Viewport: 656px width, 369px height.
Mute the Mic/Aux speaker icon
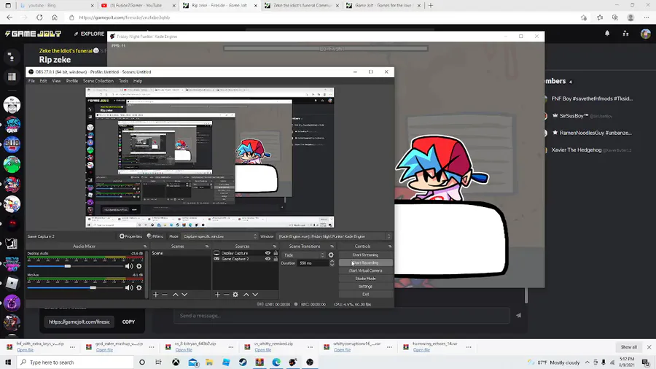[129, 288]
